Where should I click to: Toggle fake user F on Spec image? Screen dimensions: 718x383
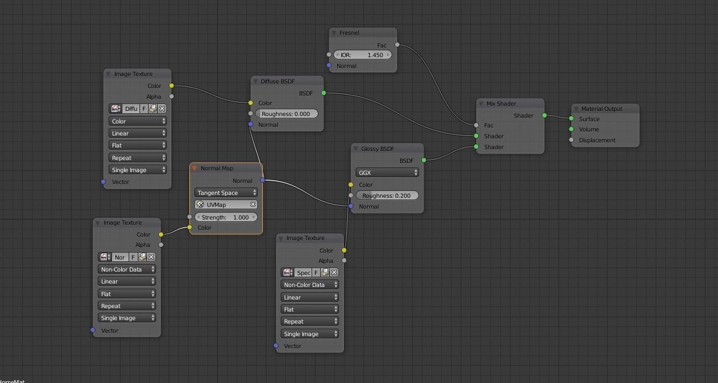pos(316,273)
